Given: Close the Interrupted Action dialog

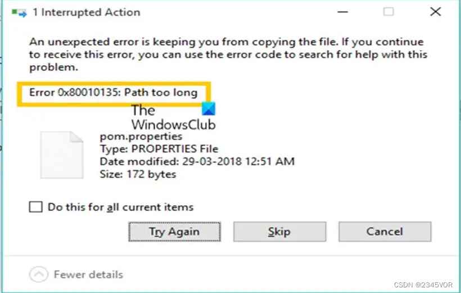Looking at the screenshot, I should [436, 12].
